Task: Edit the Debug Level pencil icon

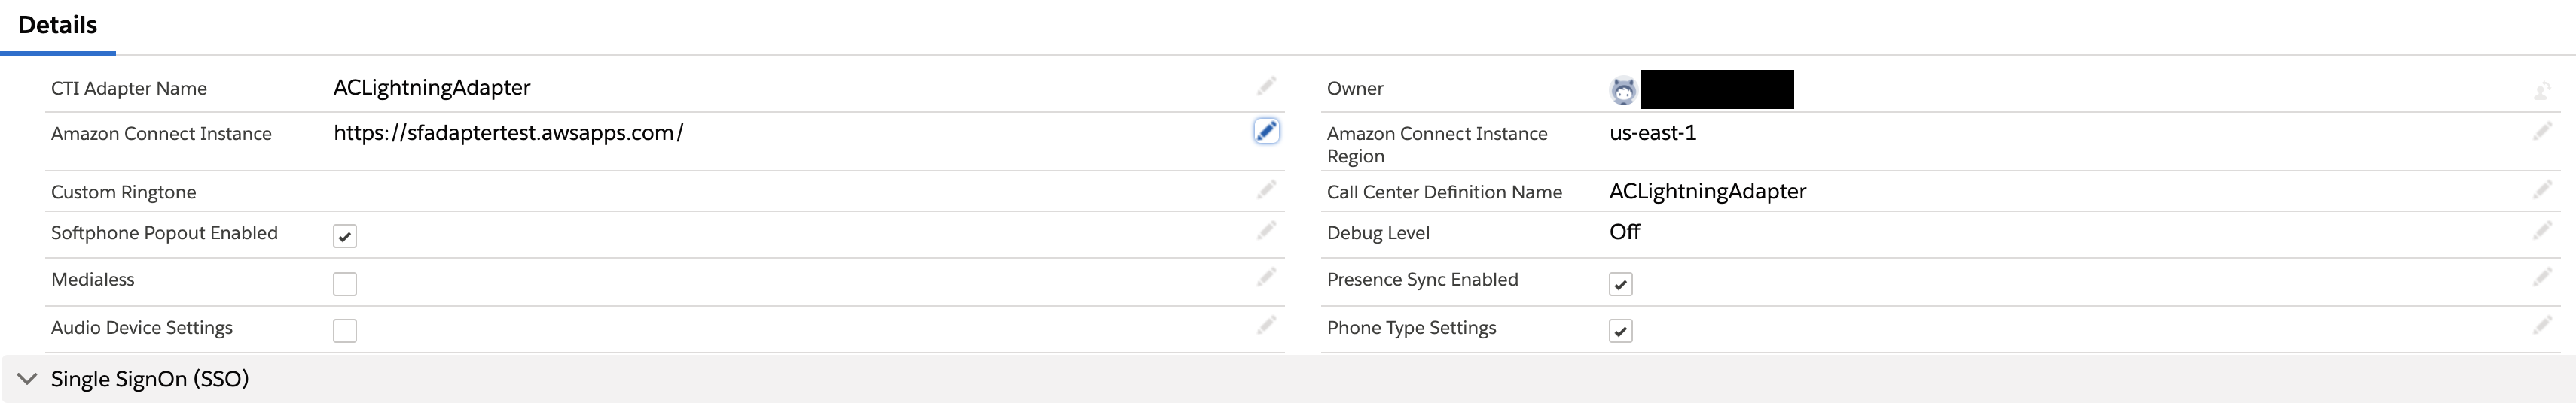Action: pyautogui.click(x=2542, y=230)
